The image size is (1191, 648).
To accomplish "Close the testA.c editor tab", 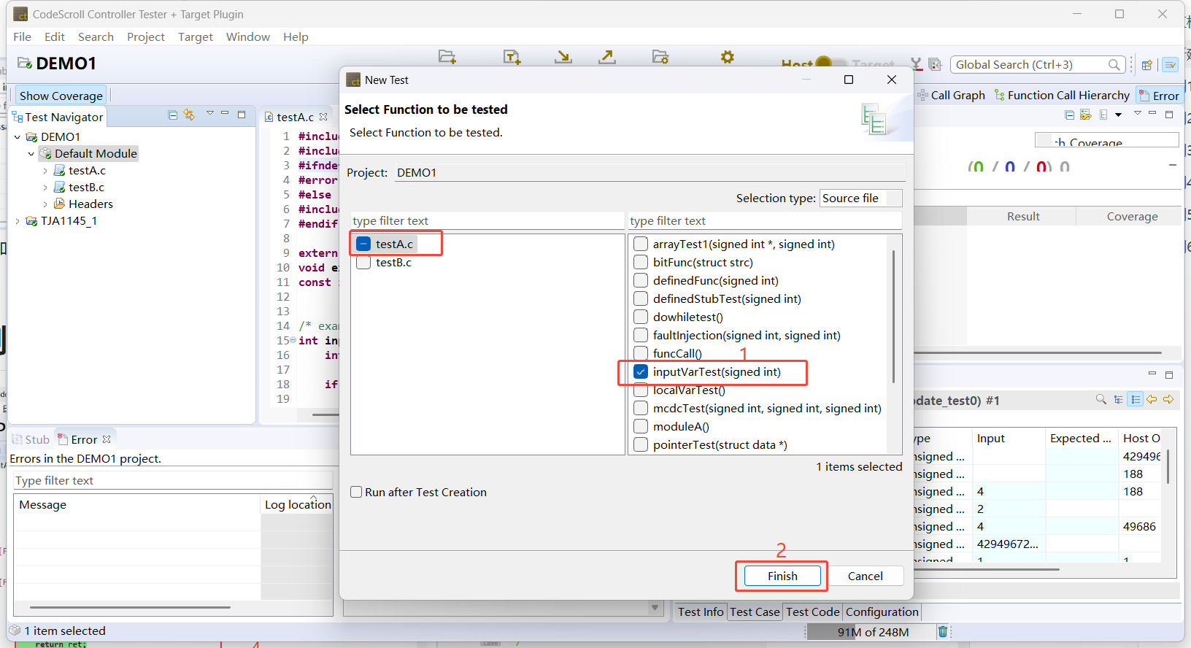I will (323, 117).
